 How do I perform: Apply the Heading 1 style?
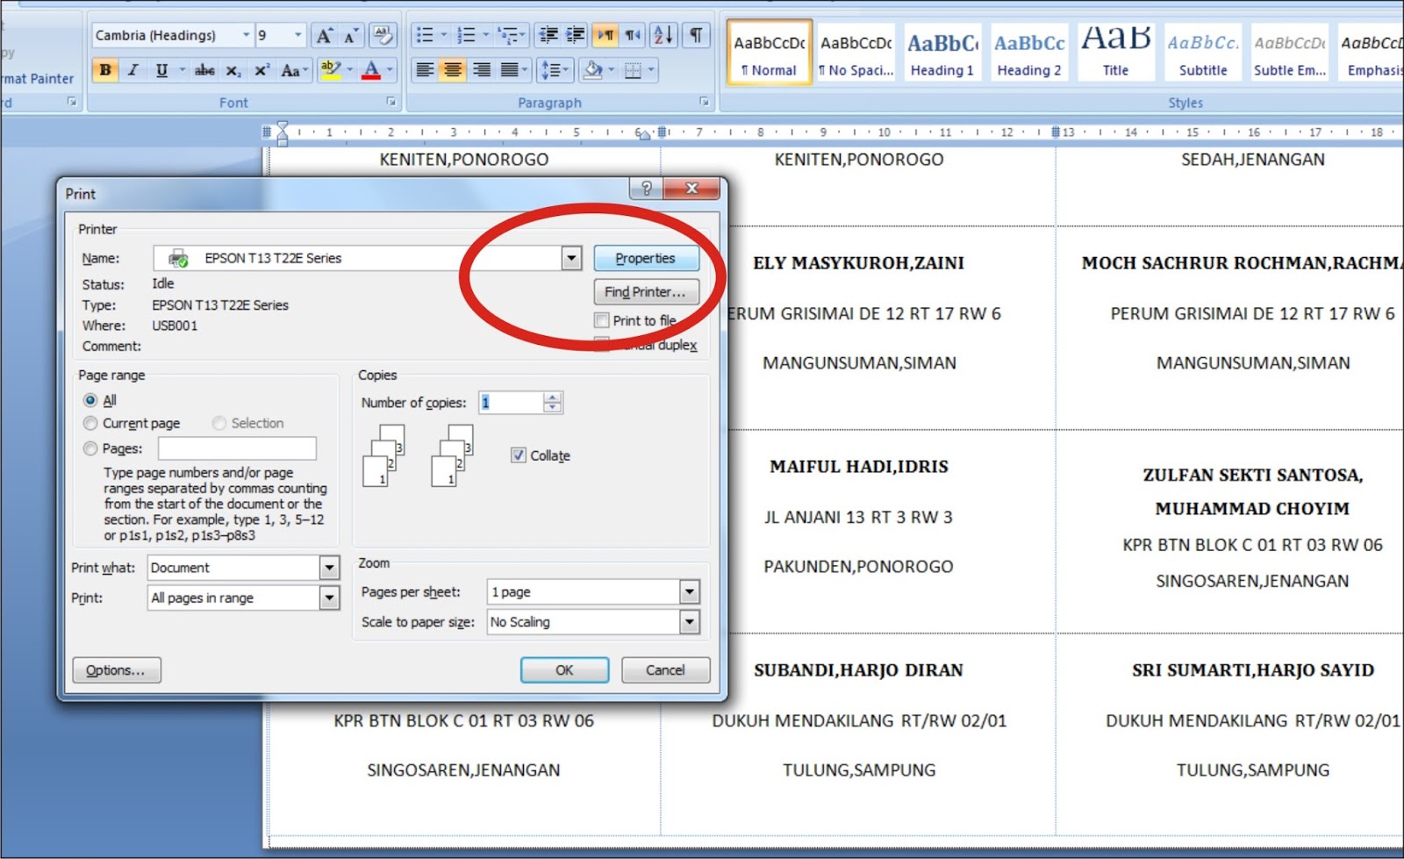pyautogui.click(x=942, y=50)
